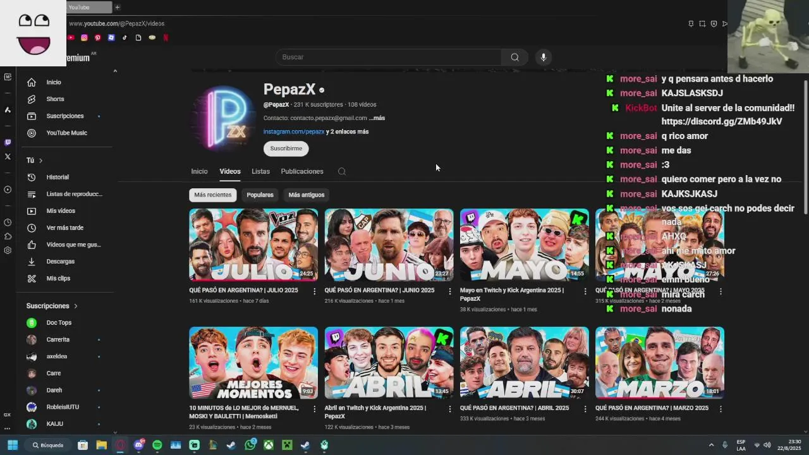This screenshot has height=455, width=809.
Task: Open the Discord invite link in chat
Action: (722, 121)
